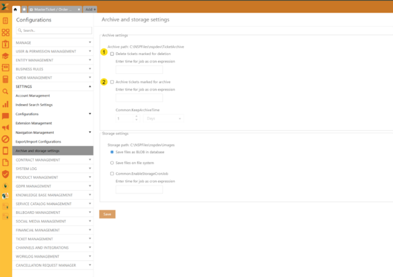393x277 pixels.
Task: Check Archive tickets marked for archive
Action: [112, 82]
